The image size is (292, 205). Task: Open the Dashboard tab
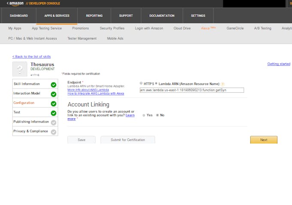click(19, 15)
